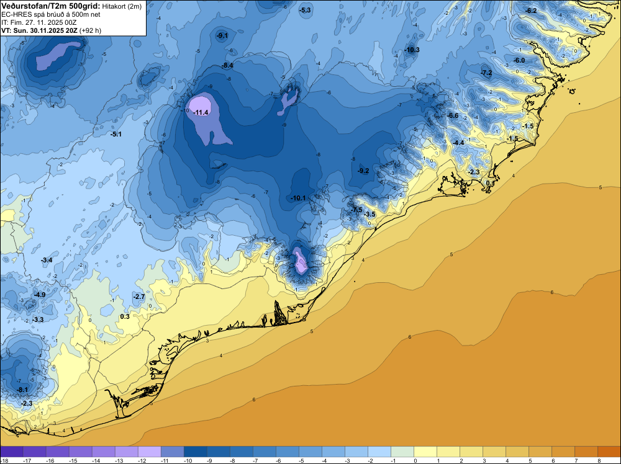Click the 'EC-HRES spá brúuð á 500m net' line
621x464 pixels.
51,14
